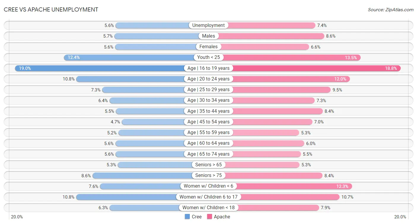
Task: Select the Youth < 25 label
Action: click(208, 57)
